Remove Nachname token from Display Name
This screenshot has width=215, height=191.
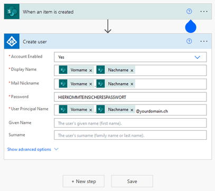pos(132,71)
